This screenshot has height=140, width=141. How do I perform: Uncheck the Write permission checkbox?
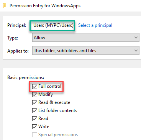pyautogui.click(x=34, y=127)
